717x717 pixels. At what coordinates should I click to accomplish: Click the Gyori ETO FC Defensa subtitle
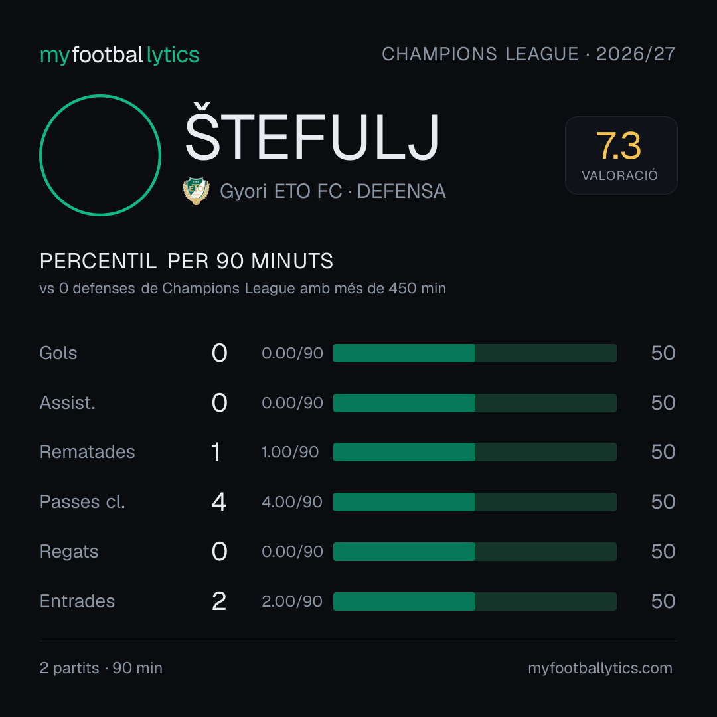(333, 191)
